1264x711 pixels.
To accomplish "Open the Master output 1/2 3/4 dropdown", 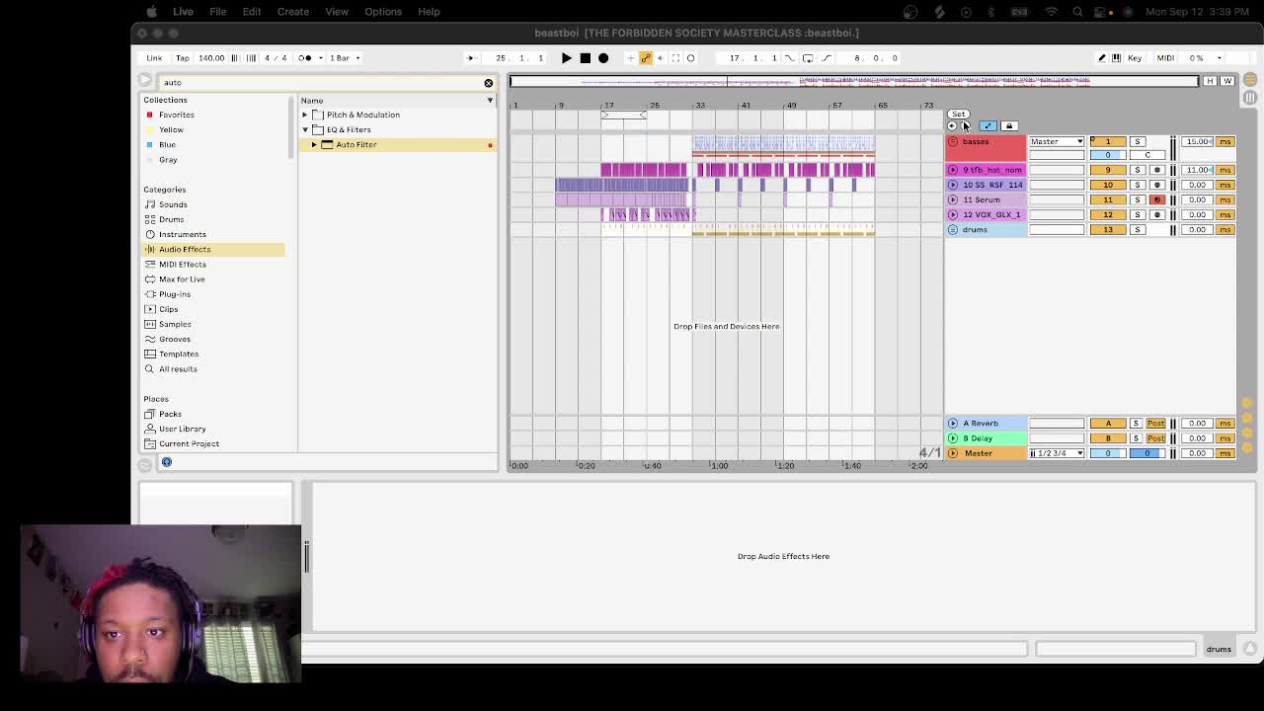I will [x=1057, y=453].
